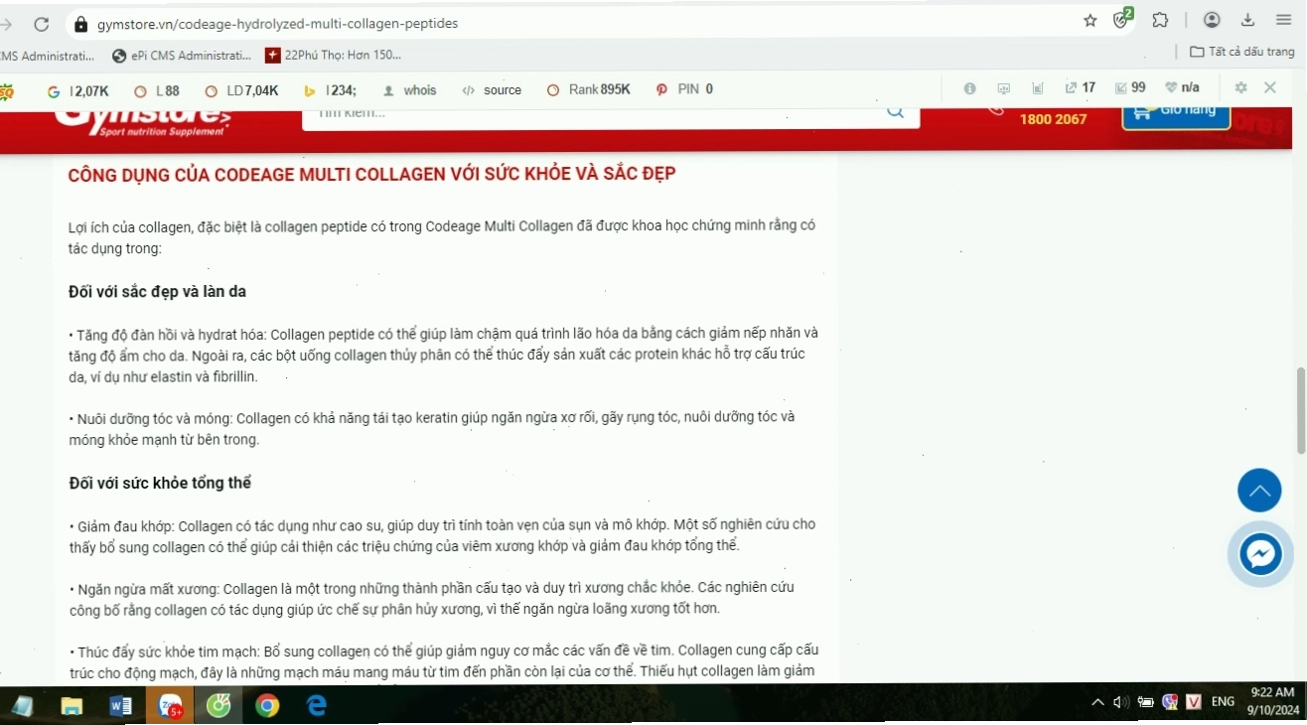Click the Messenger chat bubble

[x=1260, y=553]
